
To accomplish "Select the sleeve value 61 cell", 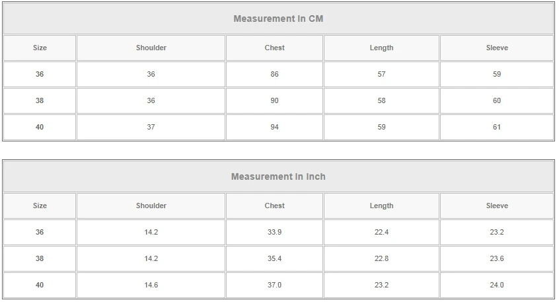I will 497,127.
